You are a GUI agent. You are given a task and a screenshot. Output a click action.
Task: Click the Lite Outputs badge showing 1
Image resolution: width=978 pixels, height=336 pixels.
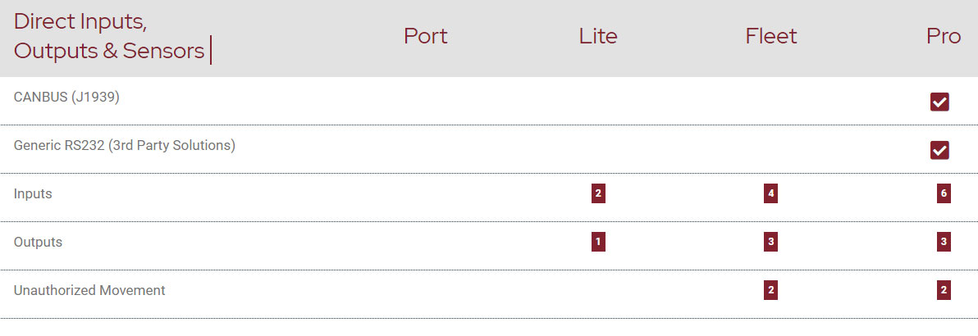coord(598,243)
